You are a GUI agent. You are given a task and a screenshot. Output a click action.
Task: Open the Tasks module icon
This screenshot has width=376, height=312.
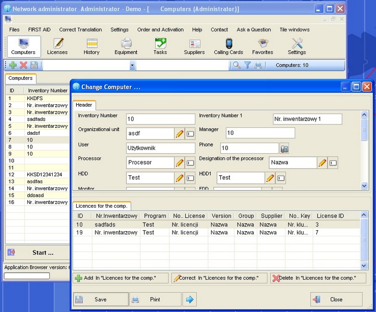click(x=160, y=47)
